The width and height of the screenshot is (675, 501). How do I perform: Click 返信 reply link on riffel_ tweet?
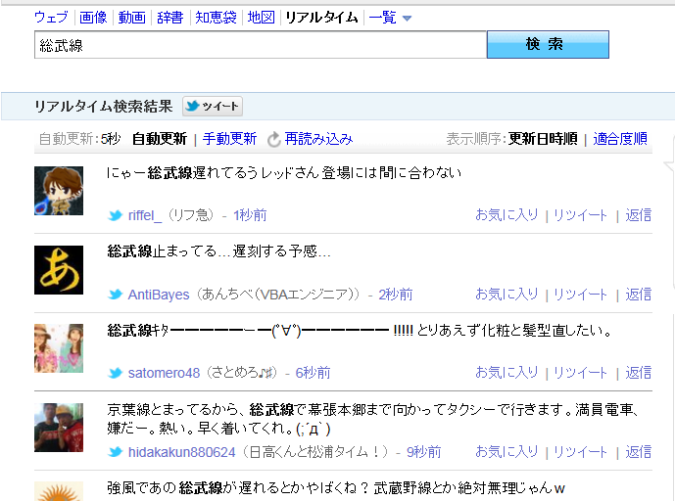pyautogui.click(x=638, y=215)
